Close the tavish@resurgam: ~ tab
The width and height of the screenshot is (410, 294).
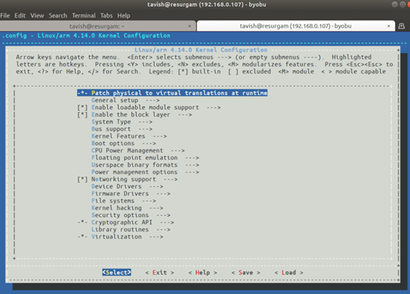coord(189,26)
